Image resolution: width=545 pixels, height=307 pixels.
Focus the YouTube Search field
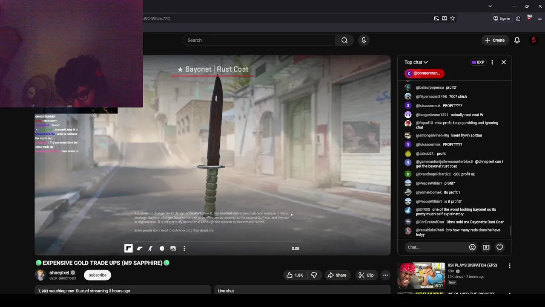[259, 40]
